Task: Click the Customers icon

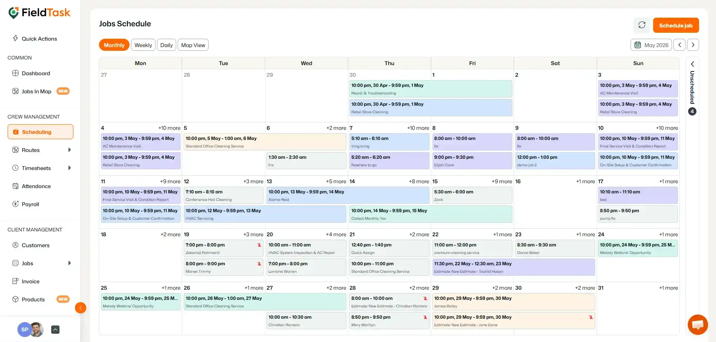Action: click(x=15, y=245)
